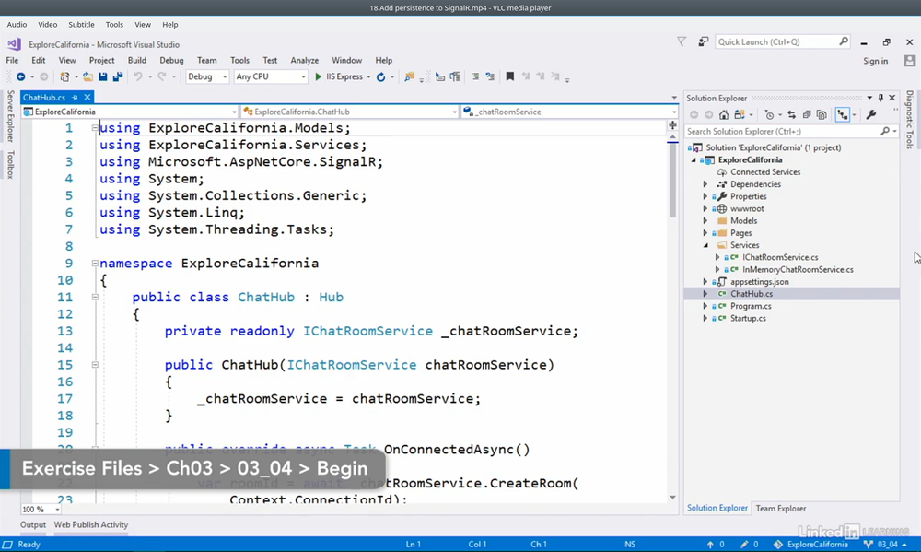This screenshot has height=552, width=921.
Task: Click the Comment Selection toolbar icon
Action: click(x=475, y=77)
